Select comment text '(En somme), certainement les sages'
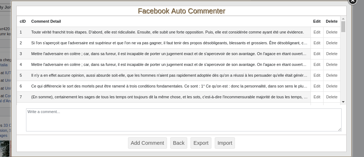364x157 pixels. click(x=169, y=97)
